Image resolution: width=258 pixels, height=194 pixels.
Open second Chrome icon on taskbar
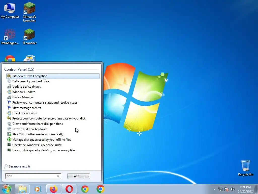(100, 189)
